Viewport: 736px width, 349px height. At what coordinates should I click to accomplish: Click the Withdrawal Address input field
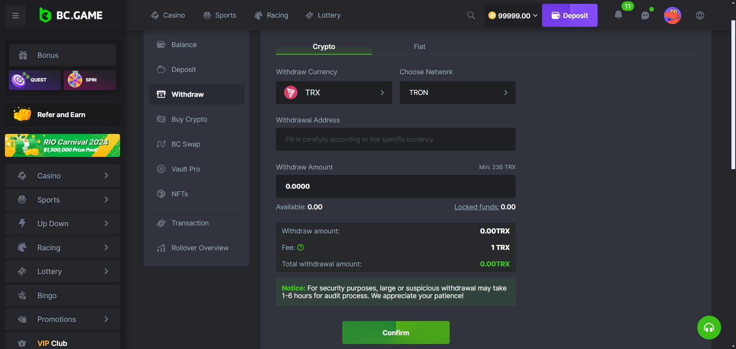[x=396, y=139]
